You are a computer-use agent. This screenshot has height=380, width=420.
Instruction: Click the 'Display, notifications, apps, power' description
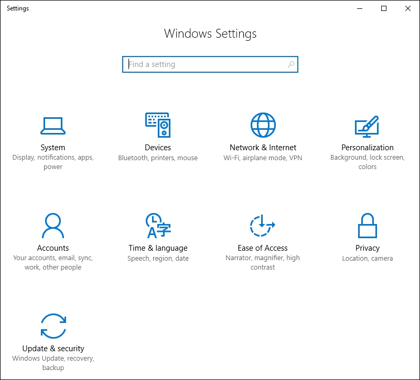53,162
